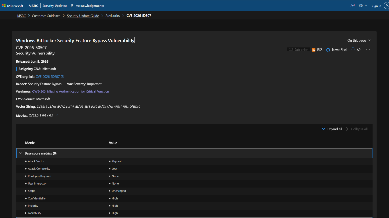Click the Released Jun 9, 2026 text
The image size is (389, 218).
pos(32,61)
